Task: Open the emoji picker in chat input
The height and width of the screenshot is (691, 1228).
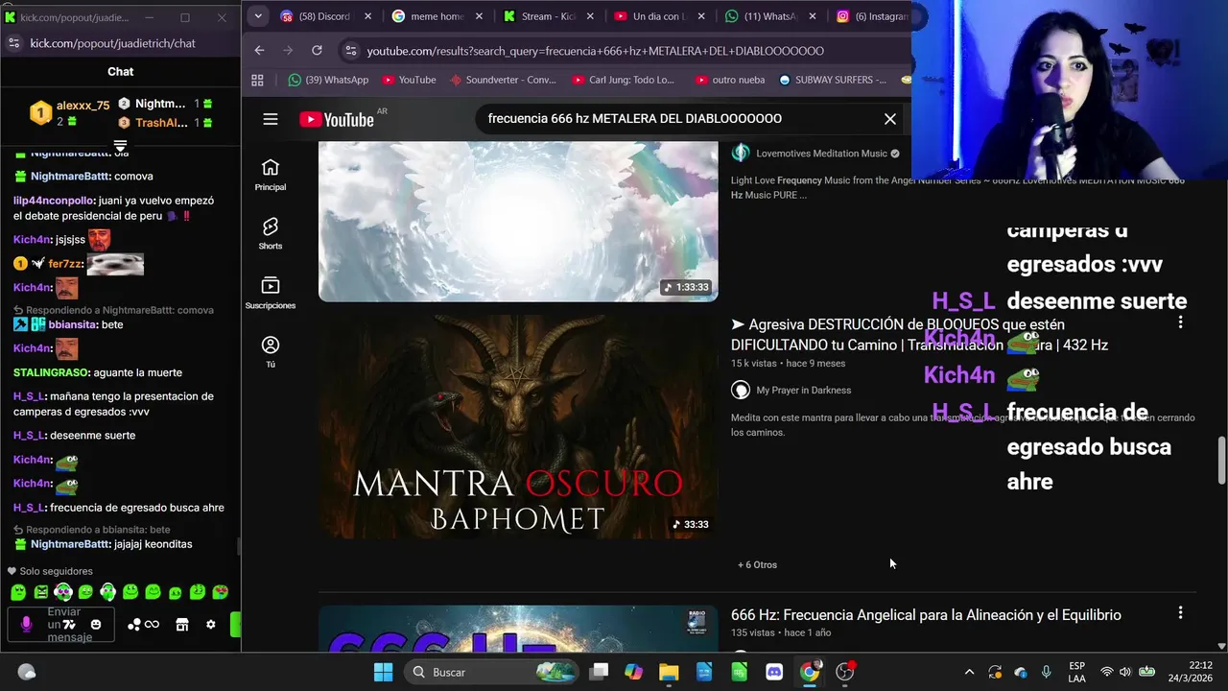Action: pos(96,625)
